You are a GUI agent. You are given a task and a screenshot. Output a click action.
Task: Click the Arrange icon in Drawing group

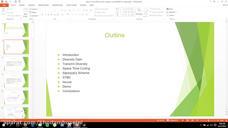click(x=139, y=11)
